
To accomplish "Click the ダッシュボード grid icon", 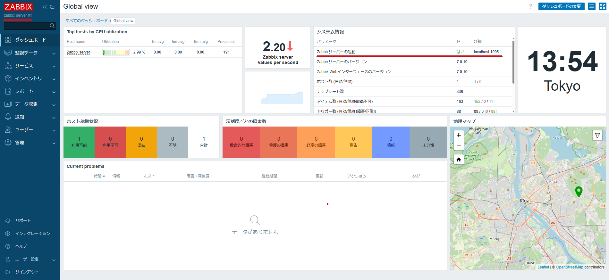I will click(x=8, y=40).
